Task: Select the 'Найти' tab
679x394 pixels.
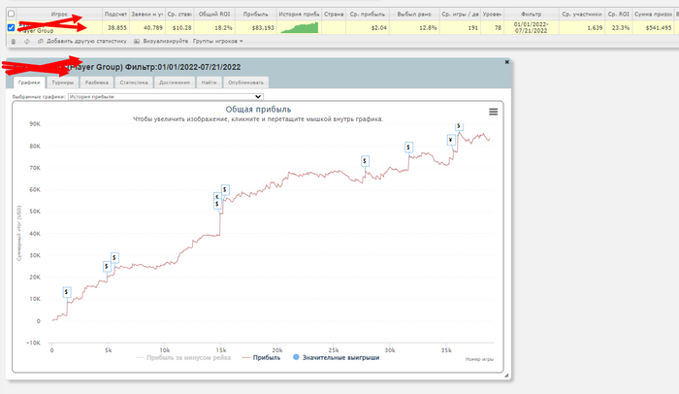Action: pos(209,82)
